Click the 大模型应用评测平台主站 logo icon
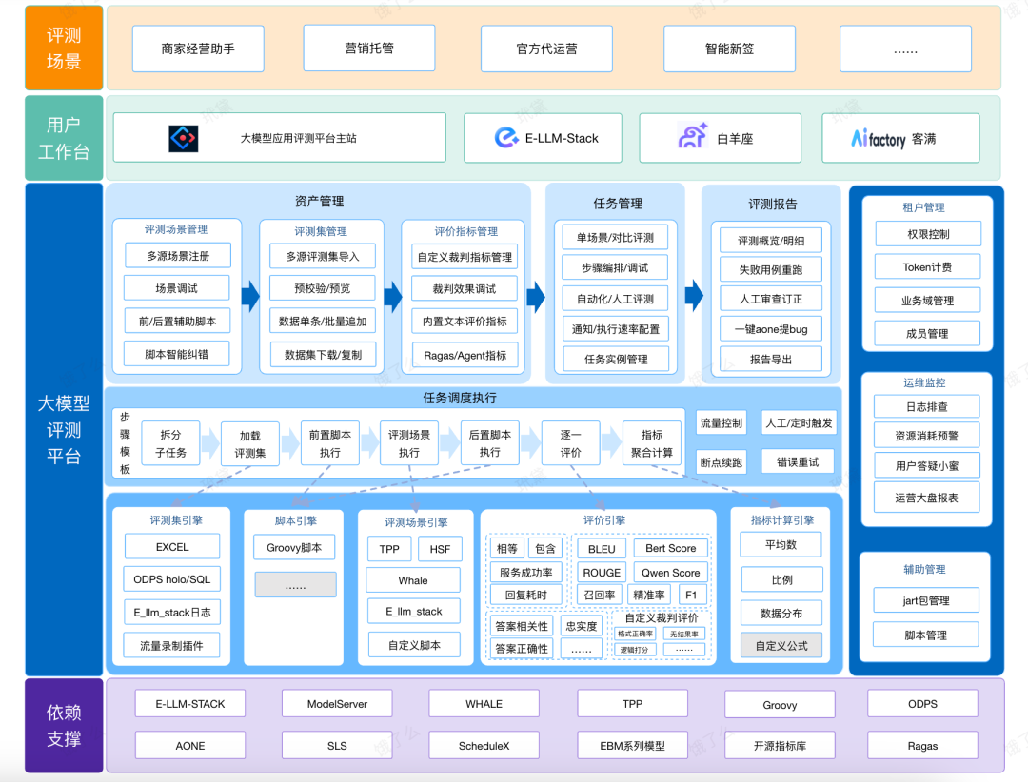The width and height of the screenshot is (1028, 782). (x=181, y=137)
